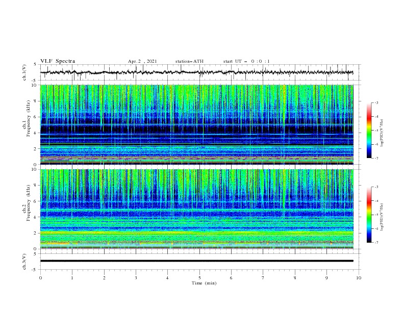This screenshot has width=404, height=312.
Task: Select the "Apr. 2 , 2021" date text
Action: tap(142, 61)
